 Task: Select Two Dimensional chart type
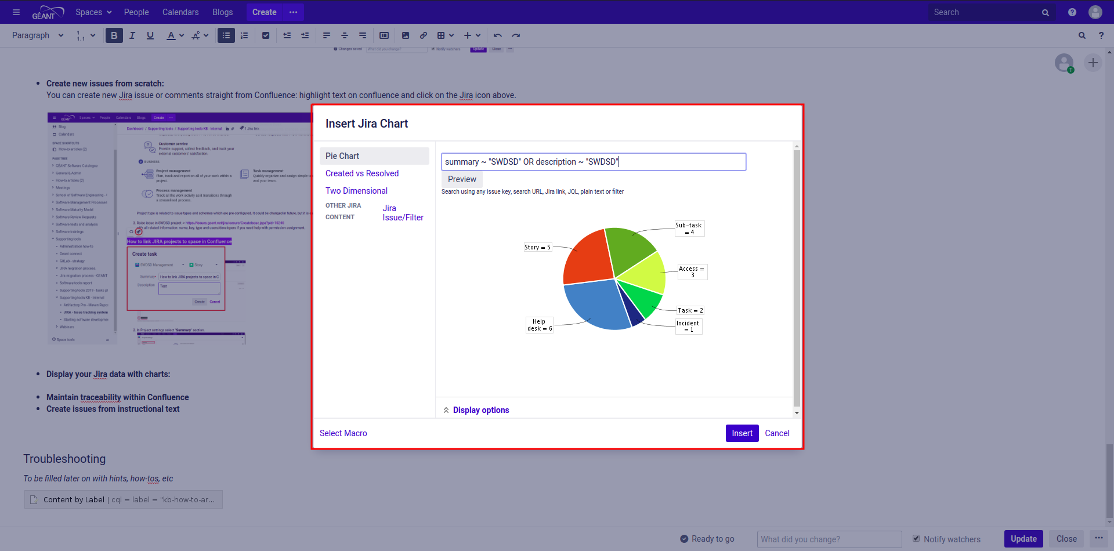pos(356,191)
